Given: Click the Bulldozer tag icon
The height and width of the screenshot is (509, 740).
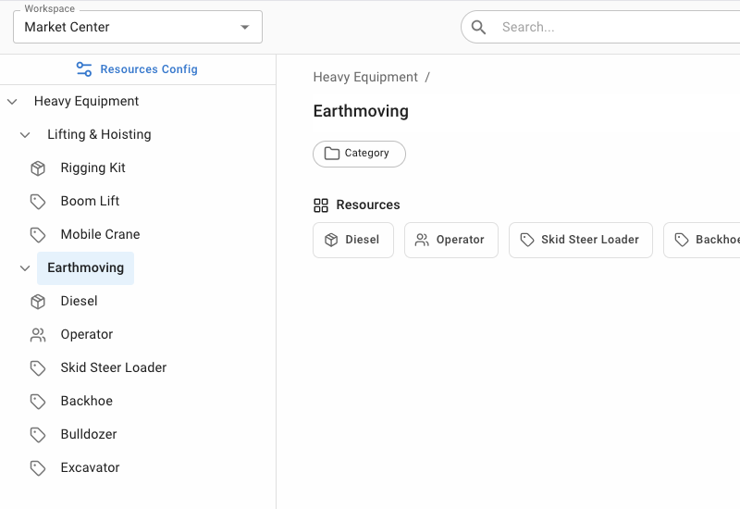Looking at the screenshot, I should click(38, 434).
